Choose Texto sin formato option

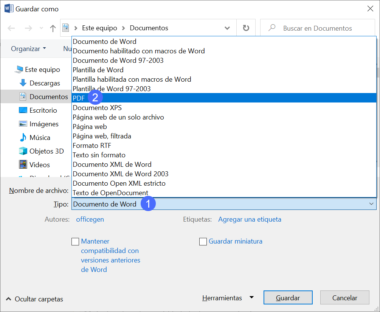point(224,155)
